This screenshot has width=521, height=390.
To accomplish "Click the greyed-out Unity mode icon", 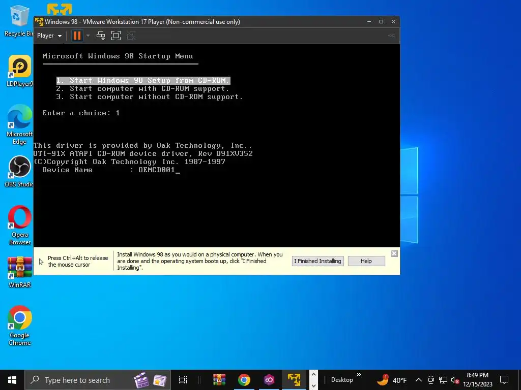I will click(131, 36).
